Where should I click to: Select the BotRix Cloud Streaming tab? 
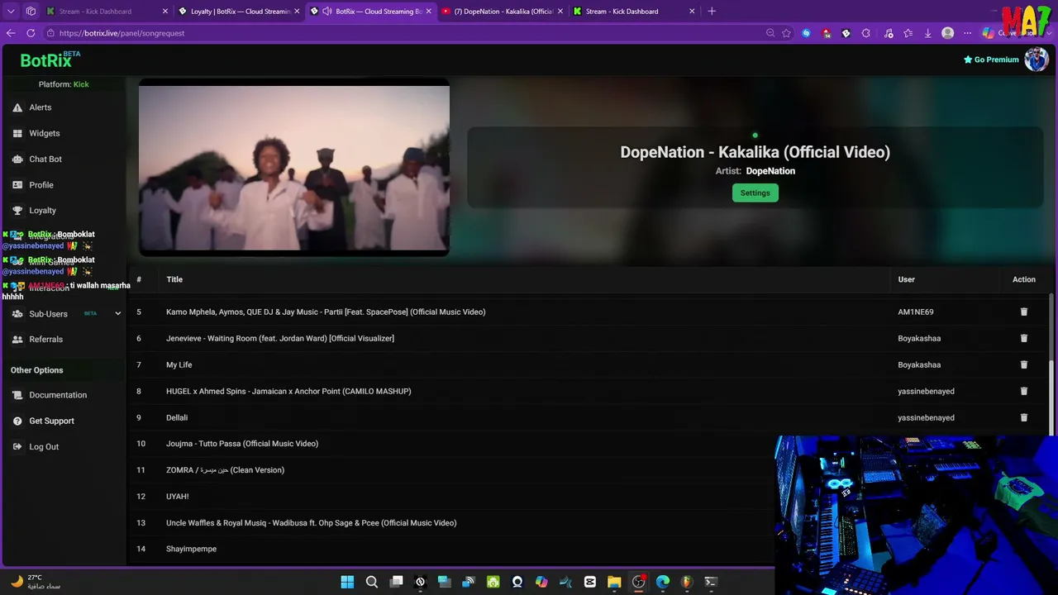click(x=370, y=12)
